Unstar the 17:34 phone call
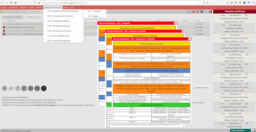Image resolution: width=256 pixels, height=132 pixels. click(246, 45)
